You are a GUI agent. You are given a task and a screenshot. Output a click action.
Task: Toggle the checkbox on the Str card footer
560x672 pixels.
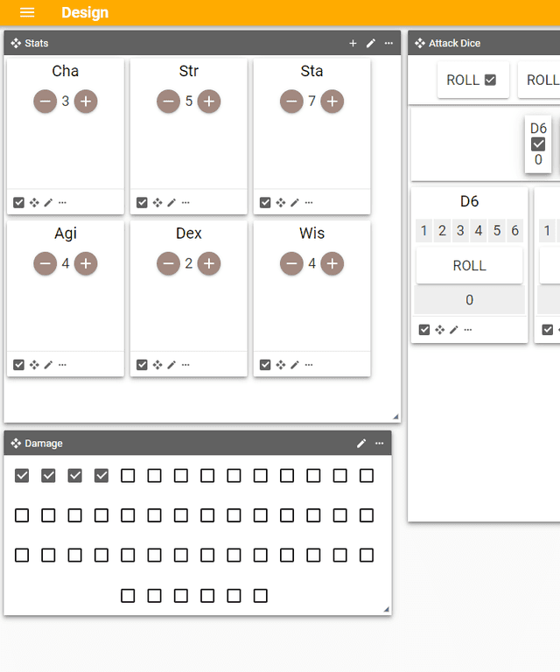(143, 202)
